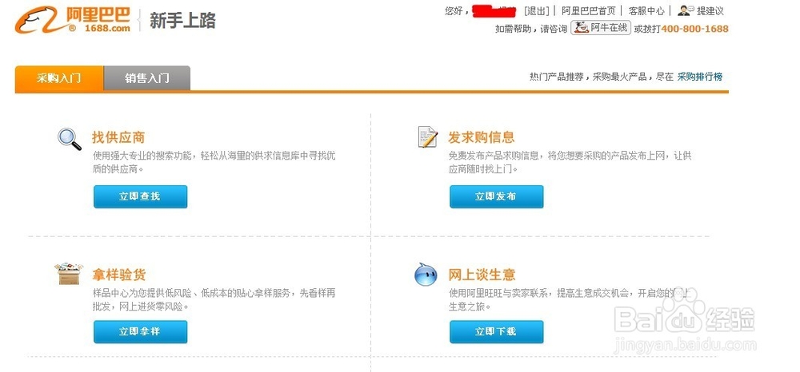800x372 pixels.
Task: Switch to the 采购入门 tab
Action: click(59, 78)
